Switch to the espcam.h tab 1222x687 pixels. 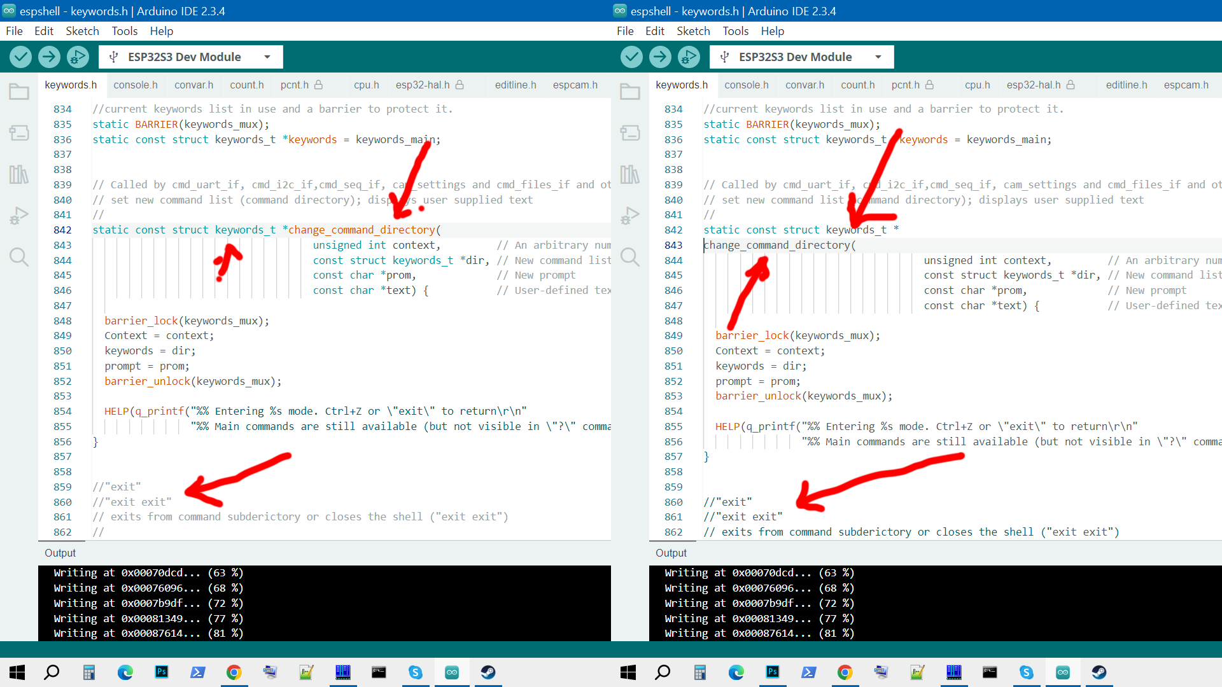575,85
